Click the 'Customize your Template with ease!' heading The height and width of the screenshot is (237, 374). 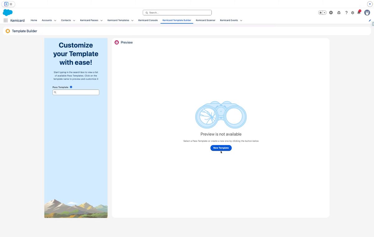click(76, 54)
